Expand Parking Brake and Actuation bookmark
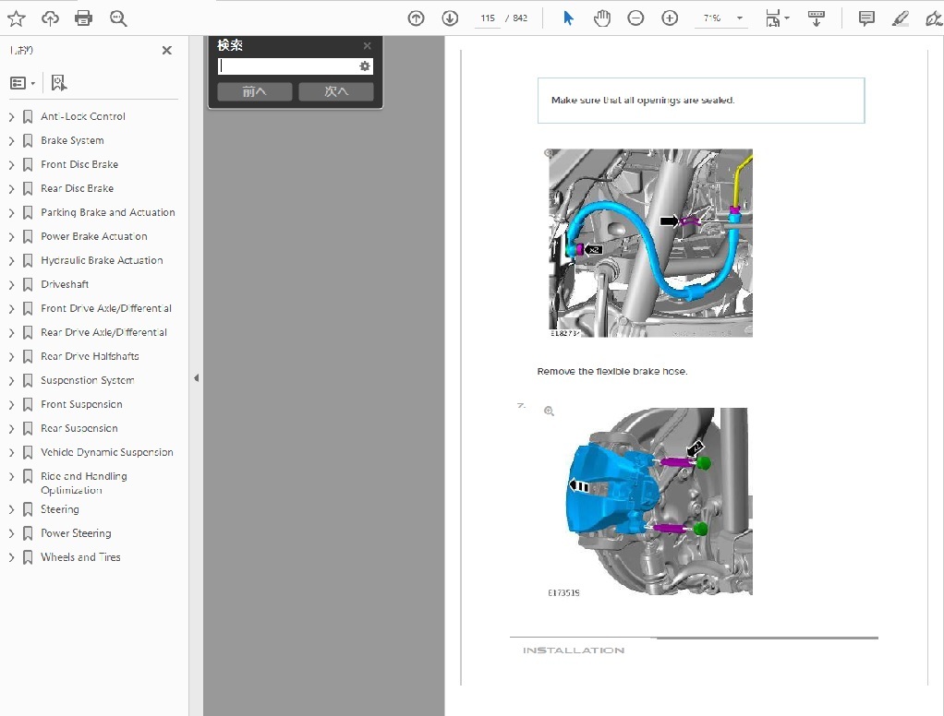Viewport: 944px width, 716px height. click(11, 213)
